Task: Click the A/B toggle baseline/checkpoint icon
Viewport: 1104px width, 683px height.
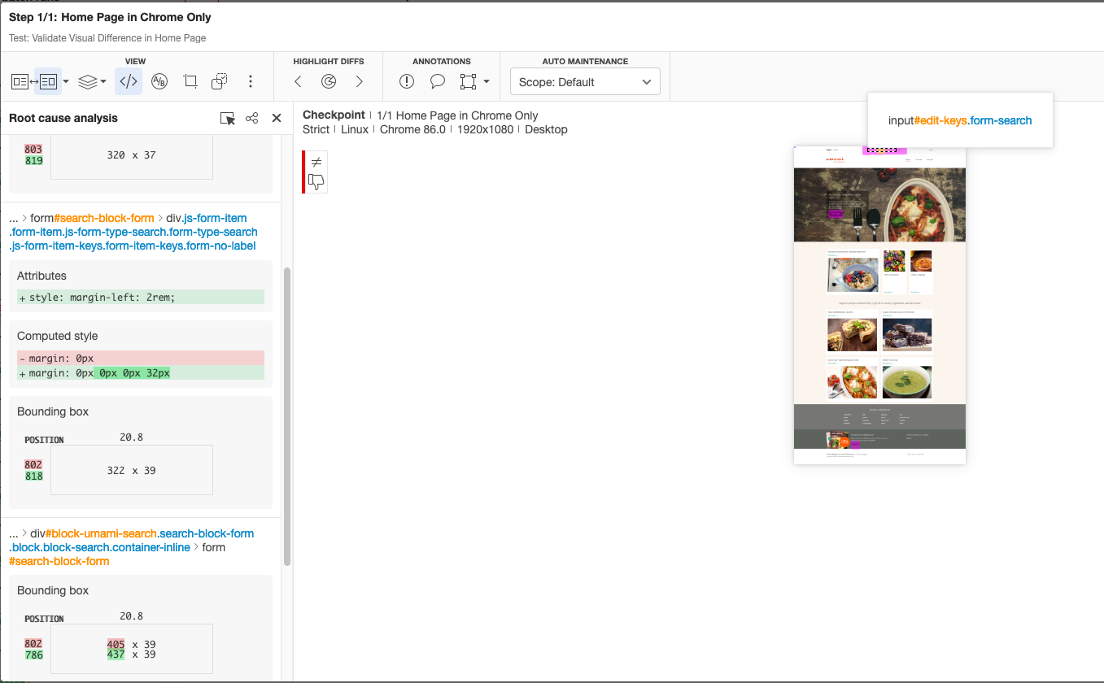Action: coord(159,81)
